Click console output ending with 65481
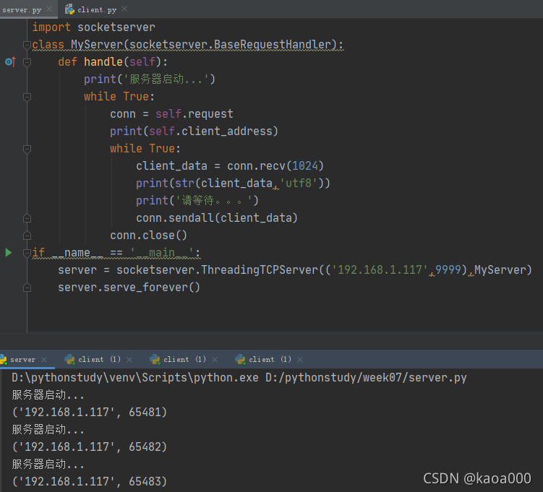 [90, 412]
